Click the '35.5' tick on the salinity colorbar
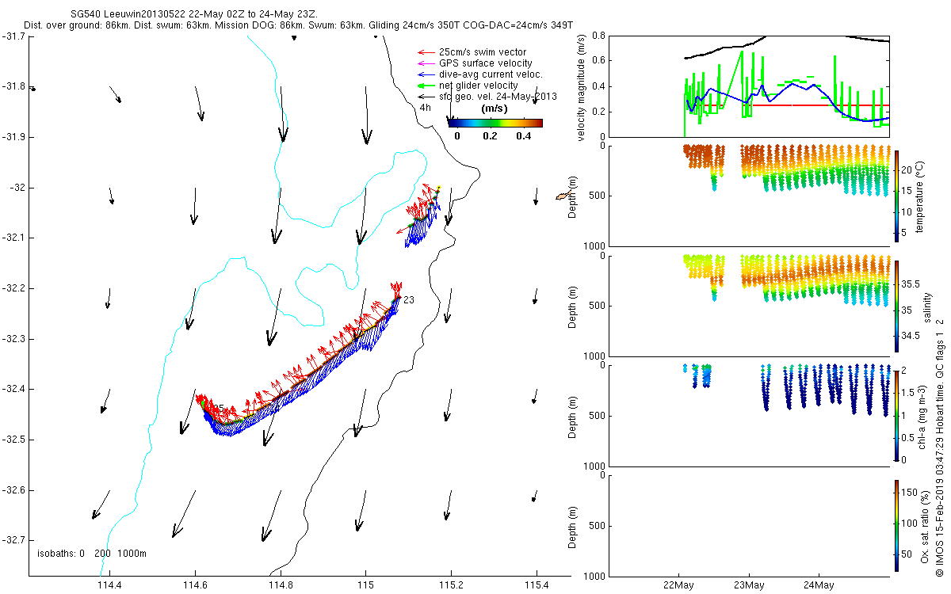 (x=911, y=284)
